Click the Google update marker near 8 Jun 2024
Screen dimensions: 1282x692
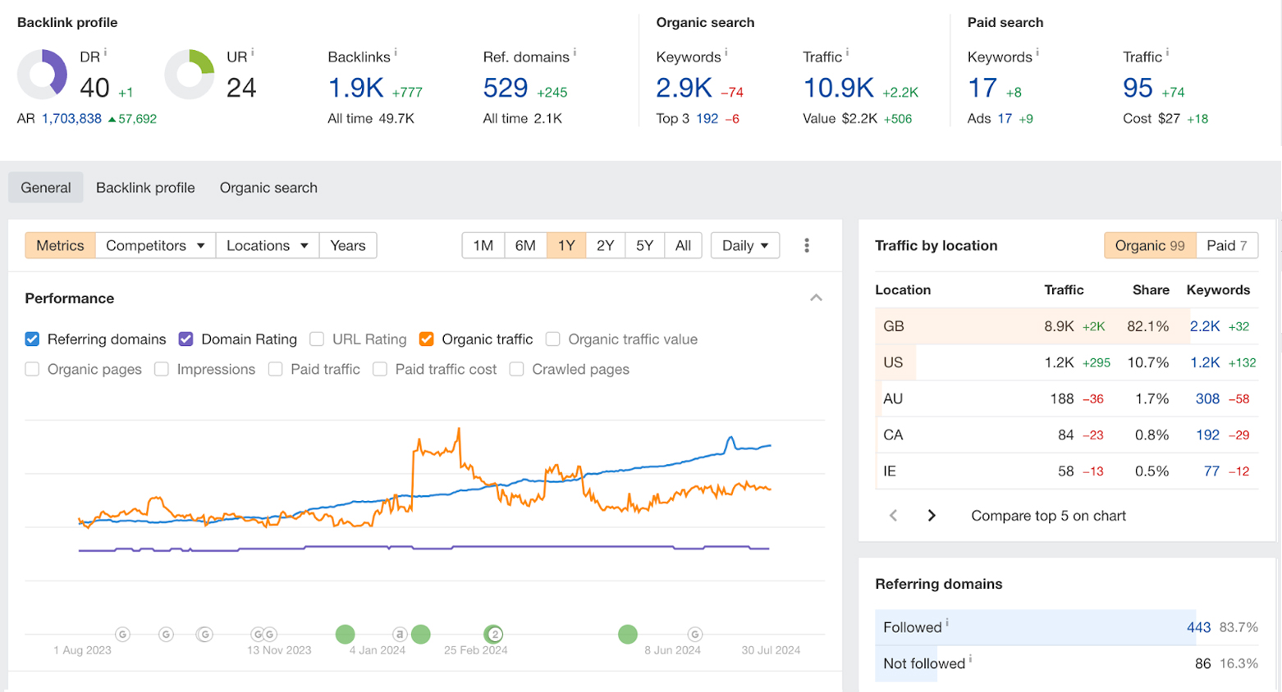695,634
